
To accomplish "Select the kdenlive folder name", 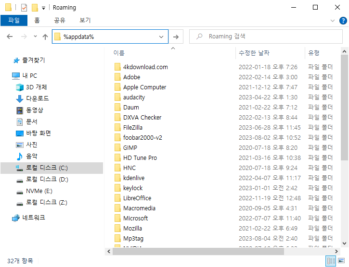I will pos(134,178).
